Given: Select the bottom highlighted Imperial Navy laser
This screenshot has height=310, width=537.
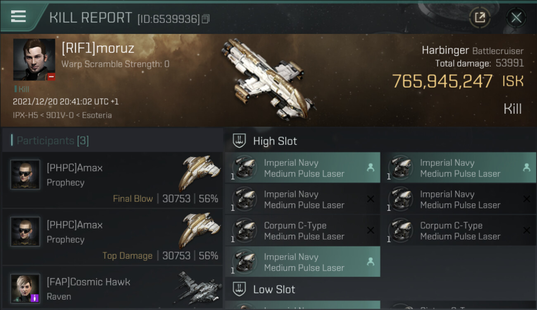Looking at the screenshot, I should point(302,262).
